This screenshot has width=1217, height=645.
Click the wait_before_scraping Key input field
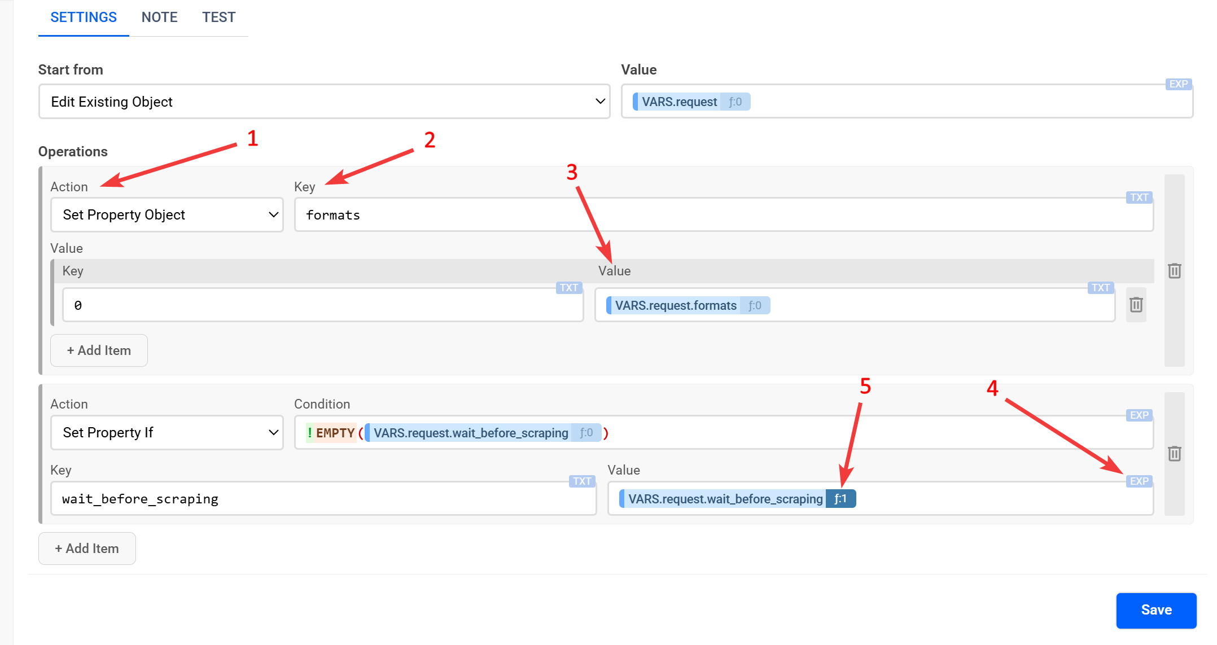[322, 499]
